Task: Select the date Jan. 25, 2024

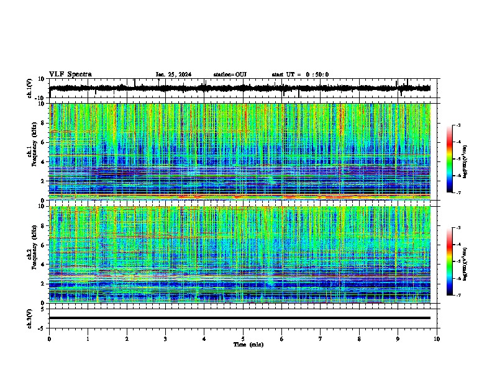Action: pos(173,75)
